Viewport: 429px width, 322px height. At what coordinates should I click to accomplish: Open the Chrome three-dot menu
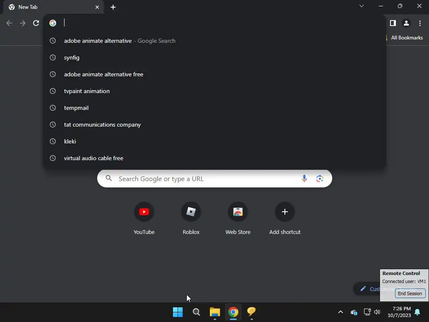[420, 23]
